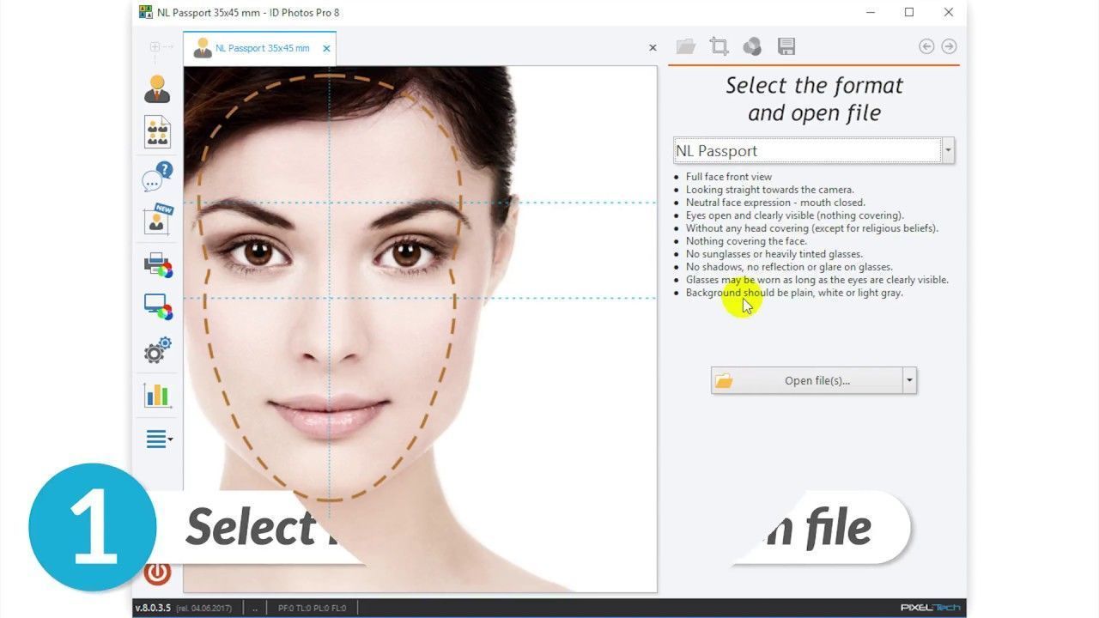Select the crop step icon
The width and height of the screenshot is (1099, 618).
click(719, 46)
